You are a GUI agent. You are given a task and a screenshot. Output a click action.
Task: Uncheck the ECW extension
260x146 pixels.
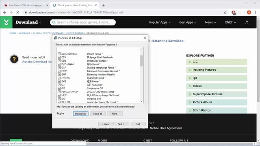point(59,71)
